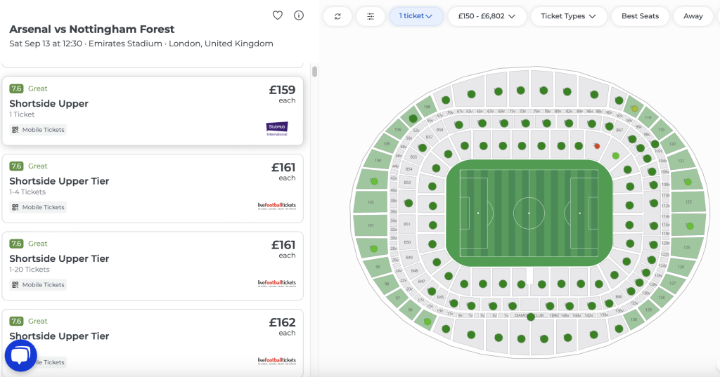This screenshot has width=720, height=377.
Task: Expand the 1 ticket quantity dropdown
Action: pos(416,16)
